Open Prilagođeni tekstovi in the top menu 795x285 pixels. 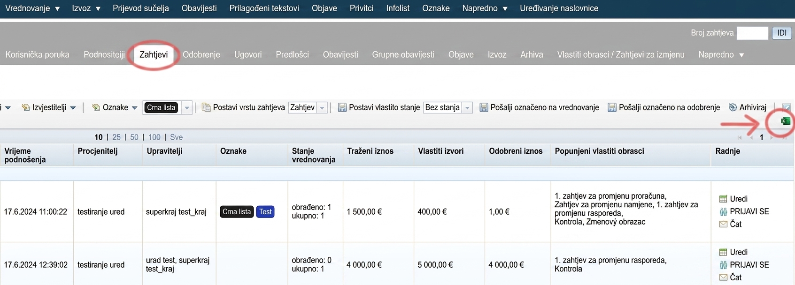[264, 8]
